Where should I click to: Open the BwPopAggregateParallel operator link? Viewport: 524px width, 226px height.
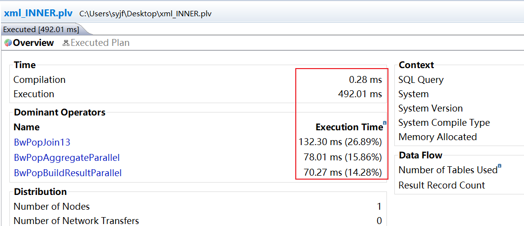pyautogui.click(x=67, y=157)
